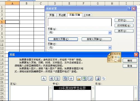This screenshot has height=101, width=140.
Task: Click the help (?) button of 页面设置 dialog
Action: tap(129, 9)
